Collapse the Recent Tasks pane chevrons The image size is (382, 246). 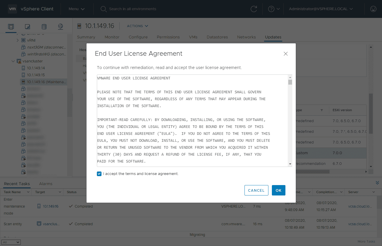pyautogui.click(x=377, y=182)
